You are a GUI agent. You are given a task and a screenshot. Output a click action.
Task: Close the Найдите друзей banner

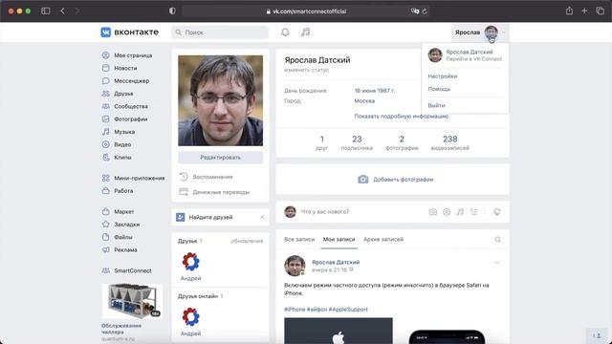click(262, 217)
